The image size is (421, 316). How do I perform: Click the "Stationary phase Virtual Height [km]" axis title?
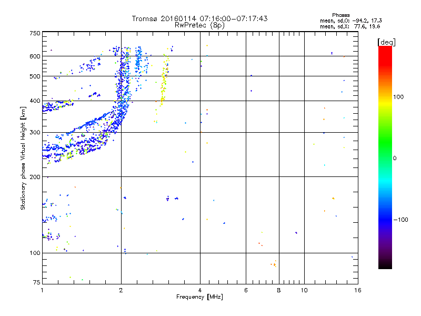pyautogui.click(x=23, y=159)
